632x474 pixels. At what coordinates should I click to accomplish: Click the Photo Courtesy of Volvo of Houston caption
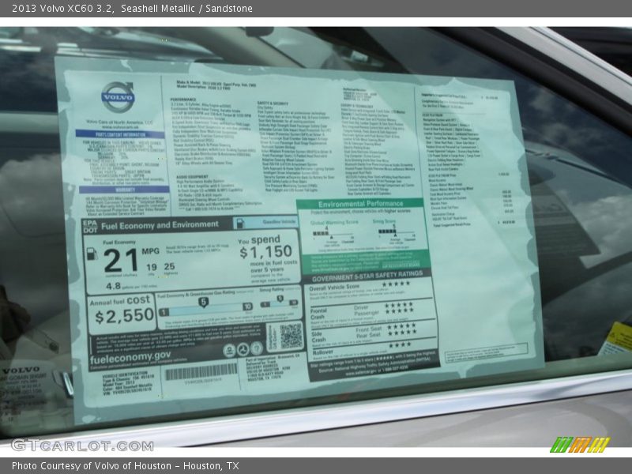click(x=125, y=466)
